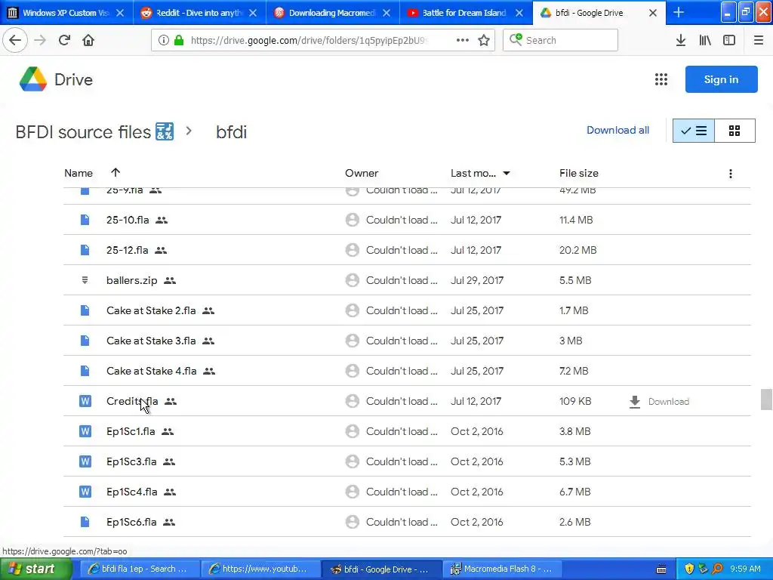Click the file icon of Ep1Sc6.fla
Image resolution: width=773 pixels, height=580 pixels.
tap(85, 522)
